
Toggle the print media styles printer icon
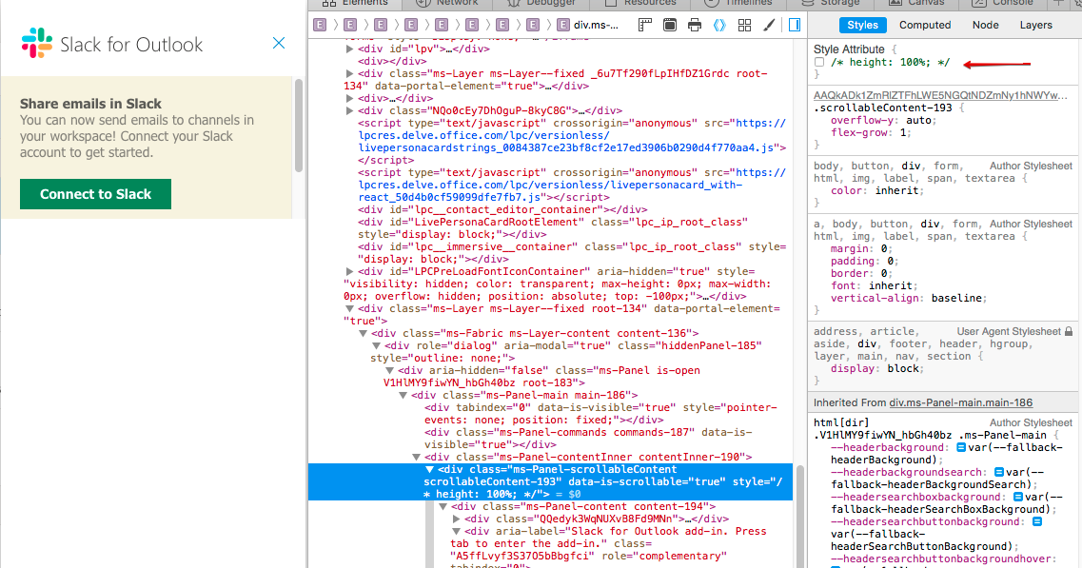tap(694, 26)
